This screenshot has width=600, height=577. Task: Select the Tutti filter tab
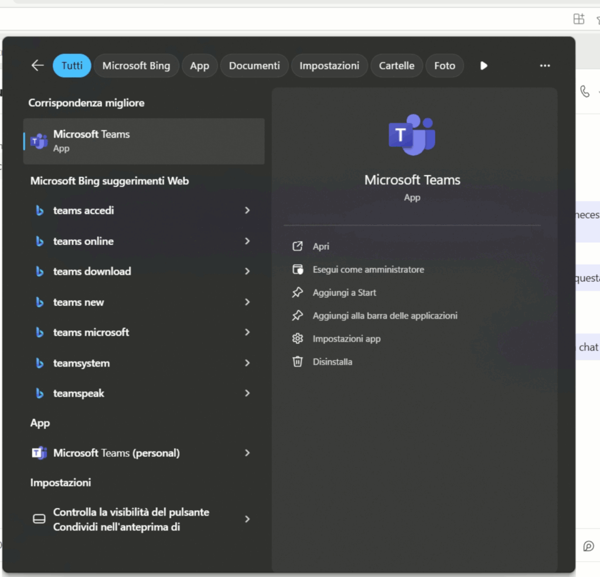click(72, 66)
